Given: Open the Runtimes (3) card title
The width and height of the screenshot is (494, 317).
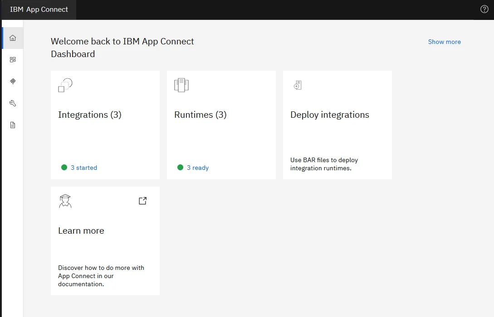Looking at the screenshot, I should click(201, 115).
